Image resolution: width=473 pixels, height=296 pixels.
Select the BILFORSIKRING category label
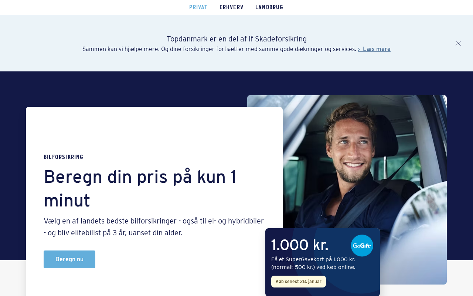pos(64,157)
